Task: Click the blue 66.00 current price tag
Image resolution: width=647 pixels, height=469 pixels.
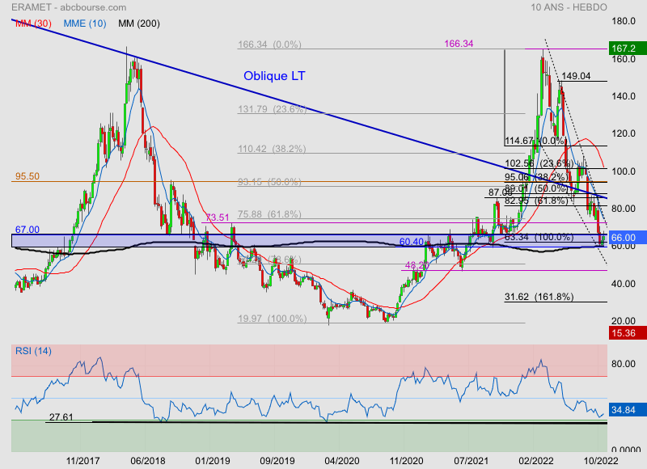Action: click(628, 238)
